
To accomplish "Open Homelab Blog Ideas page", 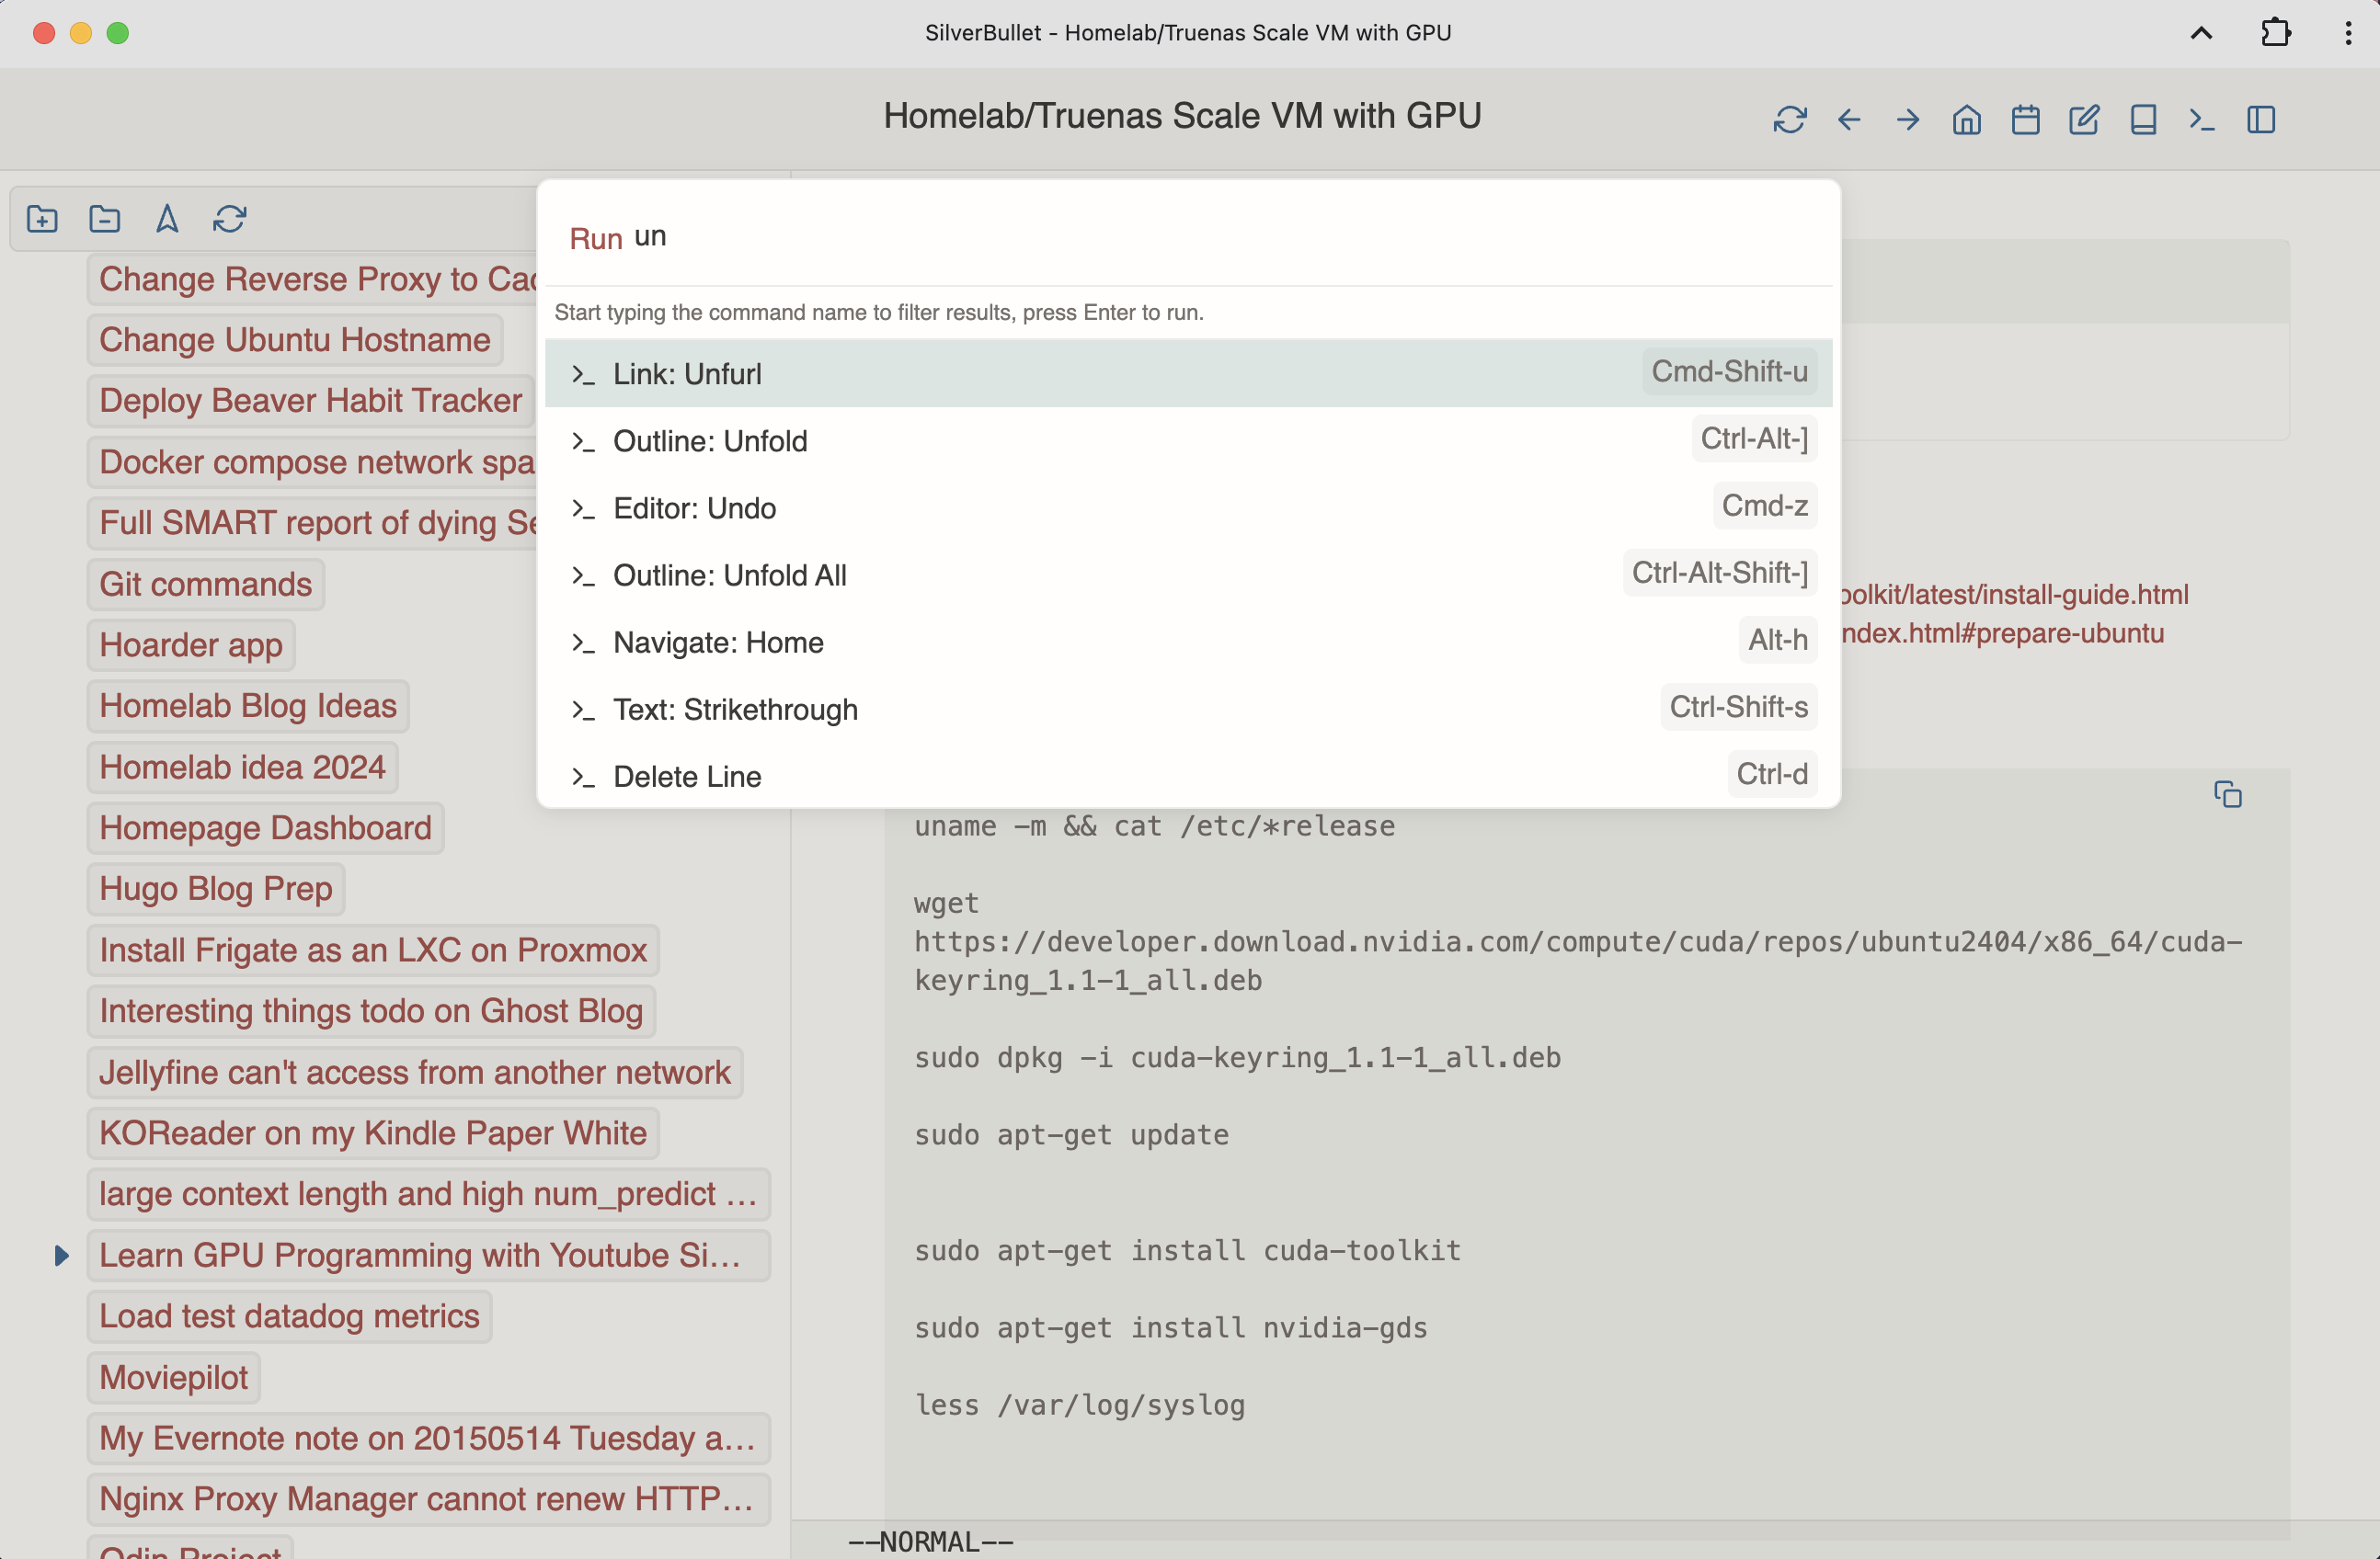I will 248,706.
